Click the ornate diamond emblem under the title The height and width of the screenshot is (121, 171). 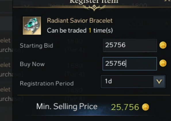click(x=94, y=7)
